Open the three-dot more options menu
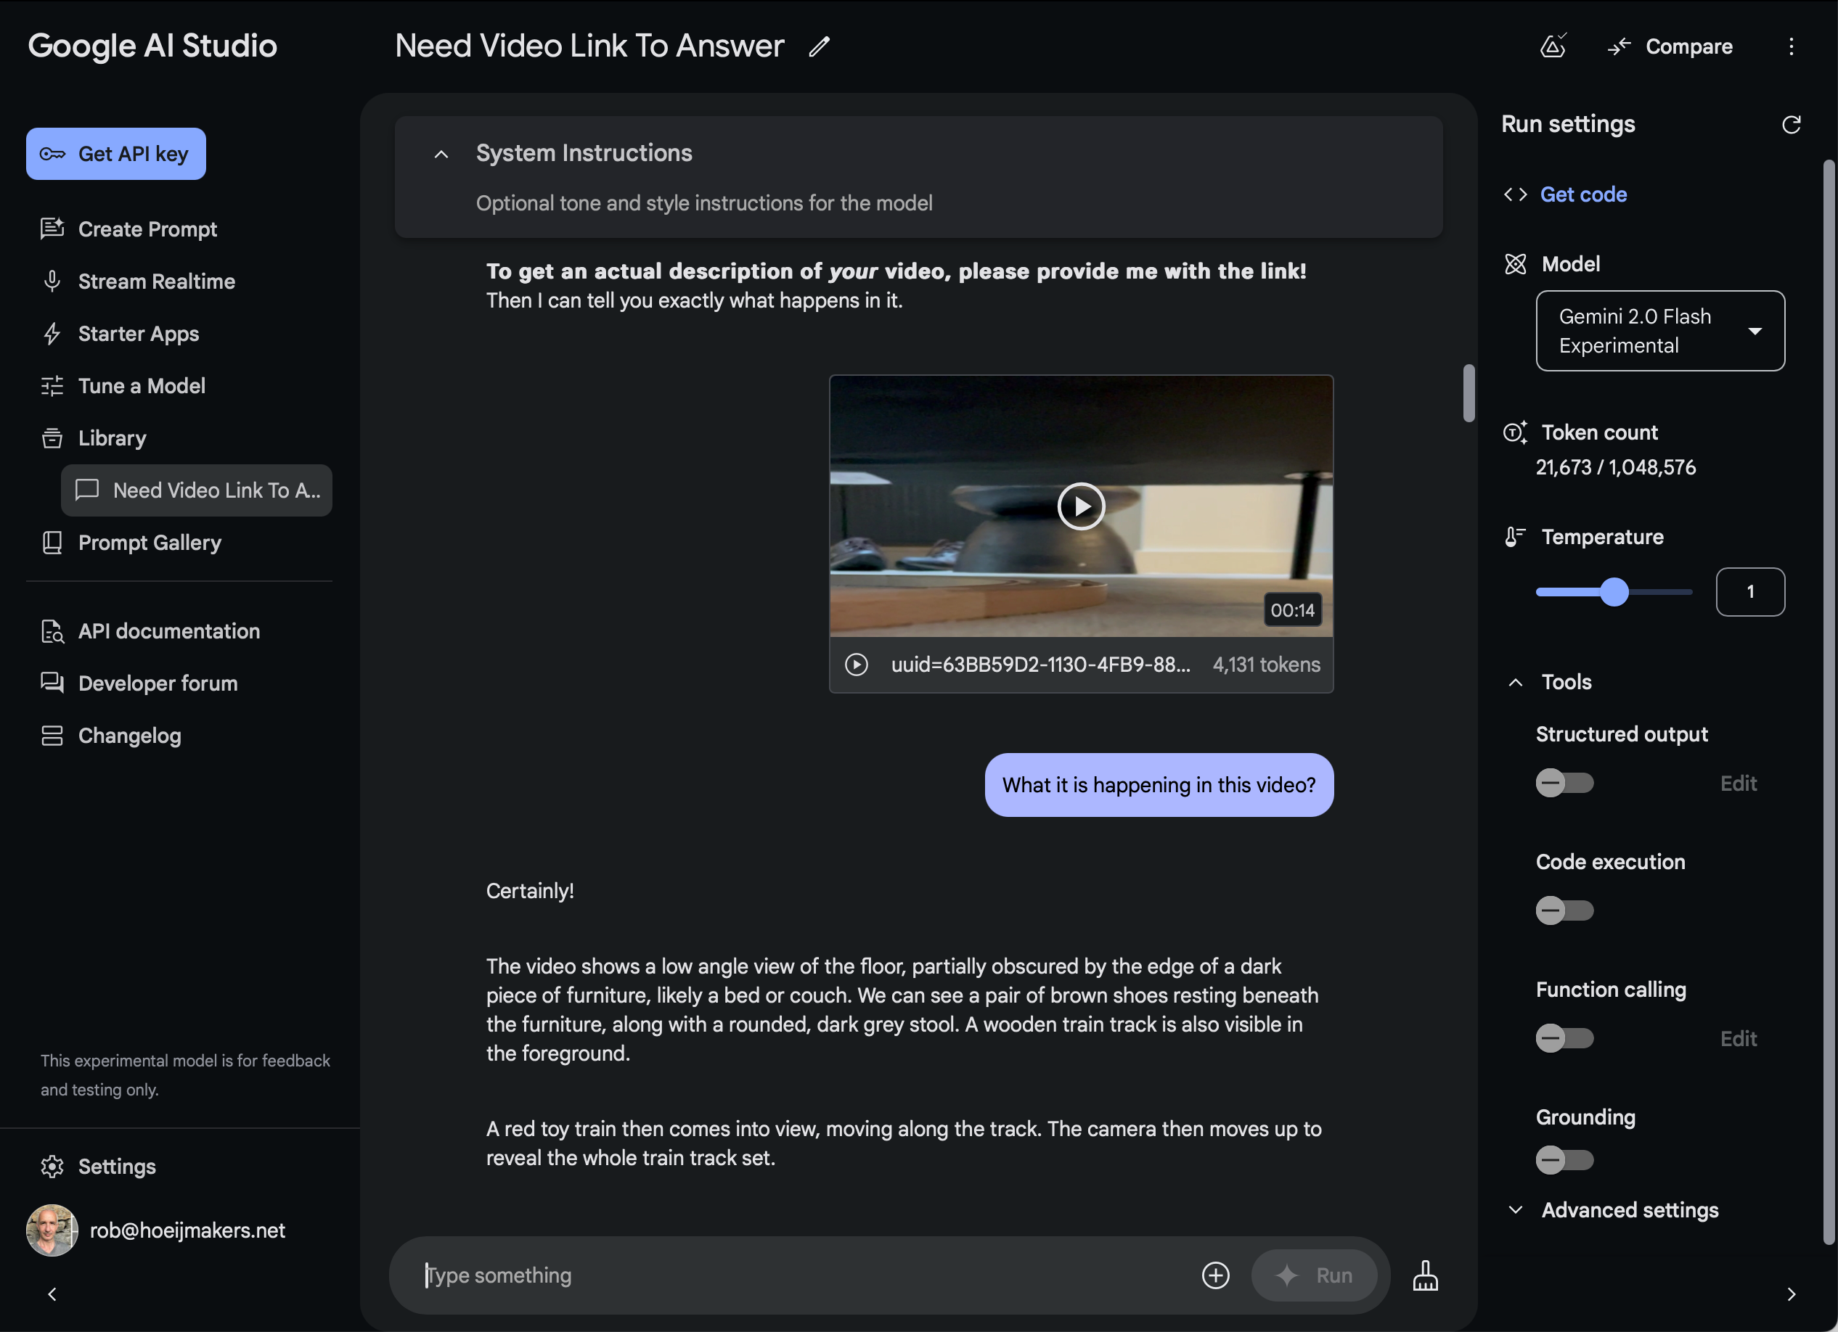 [x=1791, y=46]
